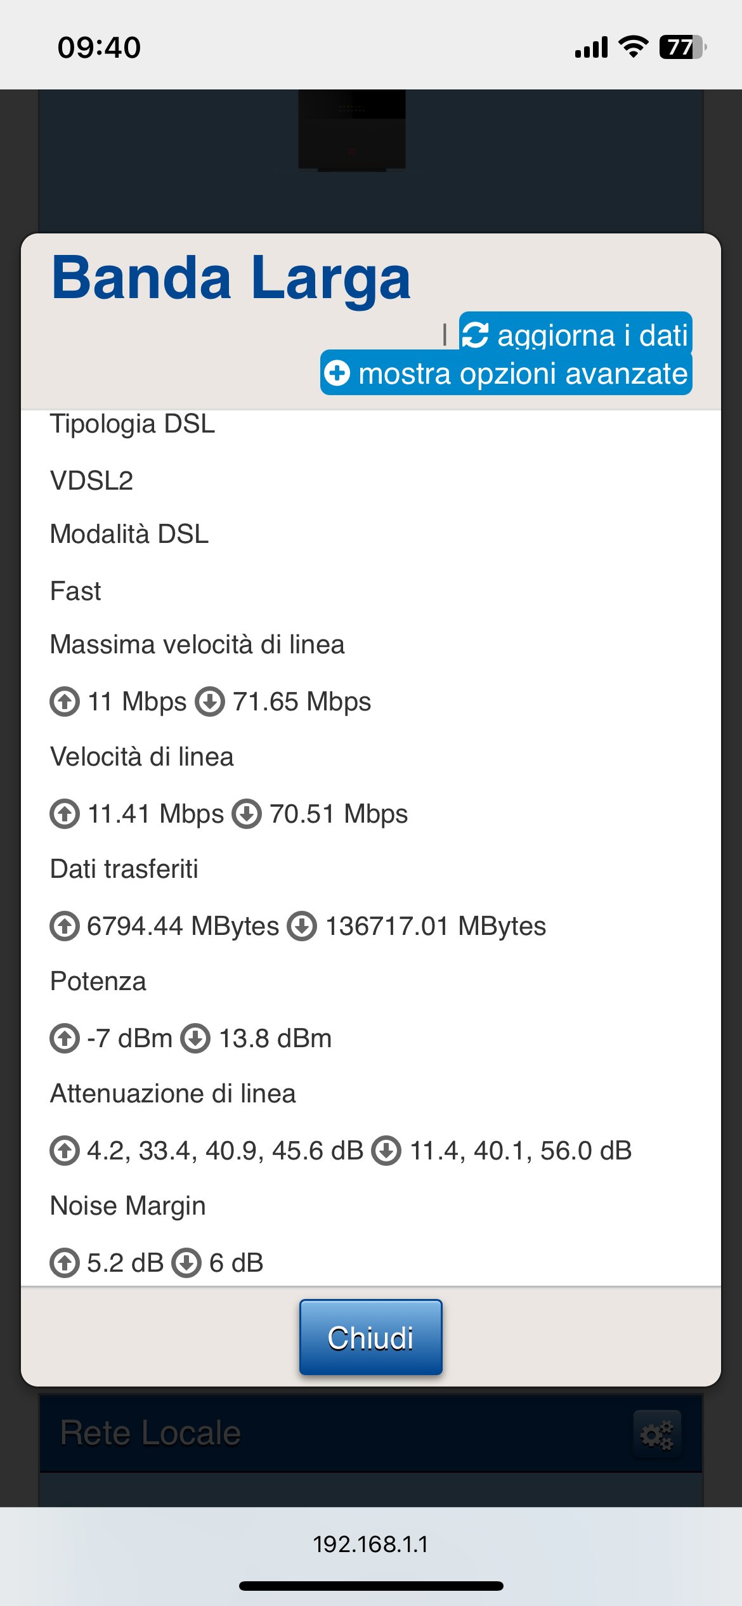Tap the router device image

pos(352,130)
